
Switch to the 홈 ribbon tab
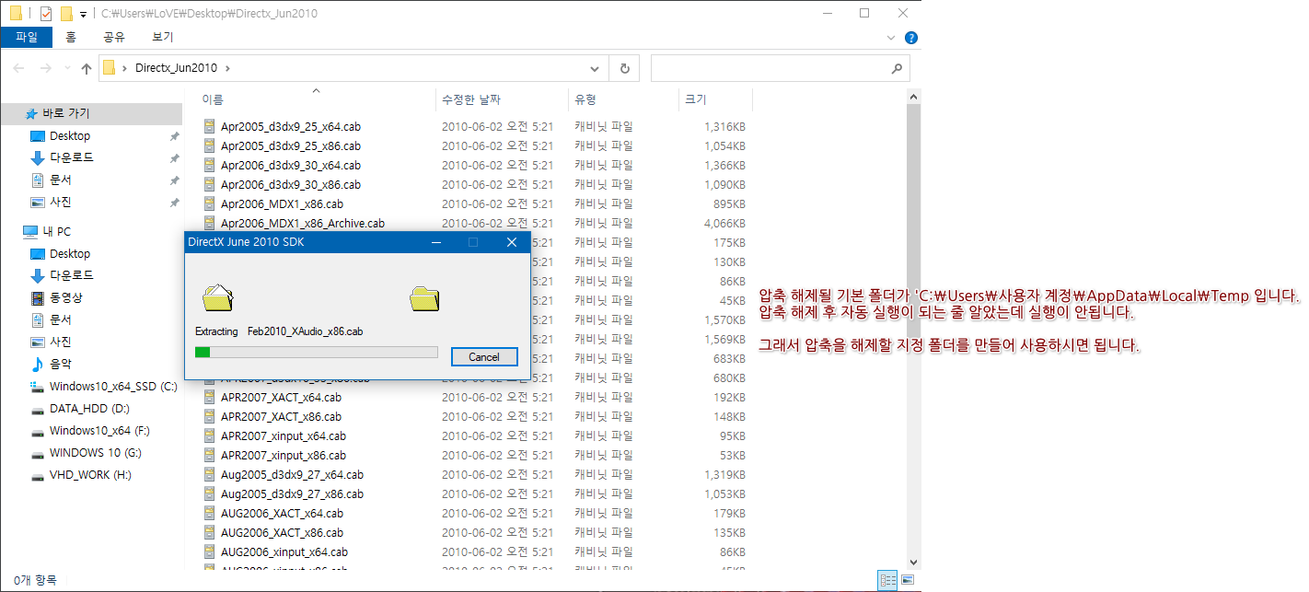71,38
